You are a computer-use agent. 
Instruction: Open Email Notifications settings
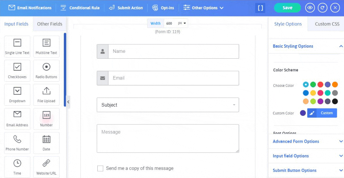30,8
